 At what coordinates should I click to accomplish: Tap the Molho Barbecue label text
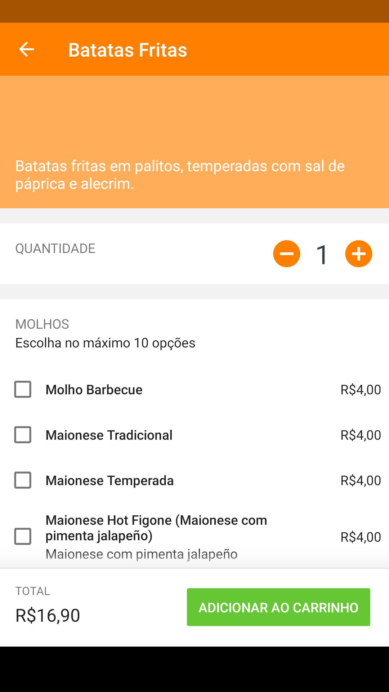[x=94, y=390]
